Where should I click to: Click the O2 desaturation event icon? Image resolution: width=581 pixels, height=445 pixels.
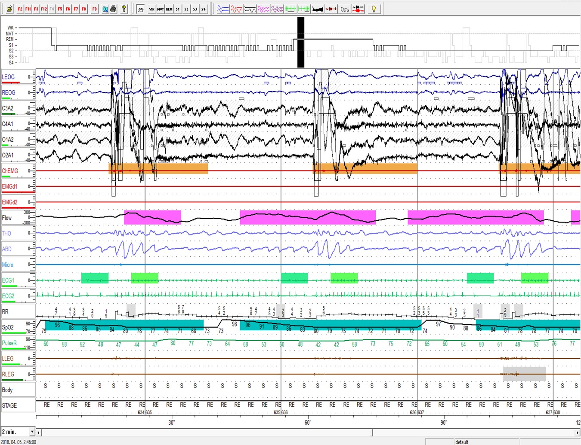click(344, 9)
